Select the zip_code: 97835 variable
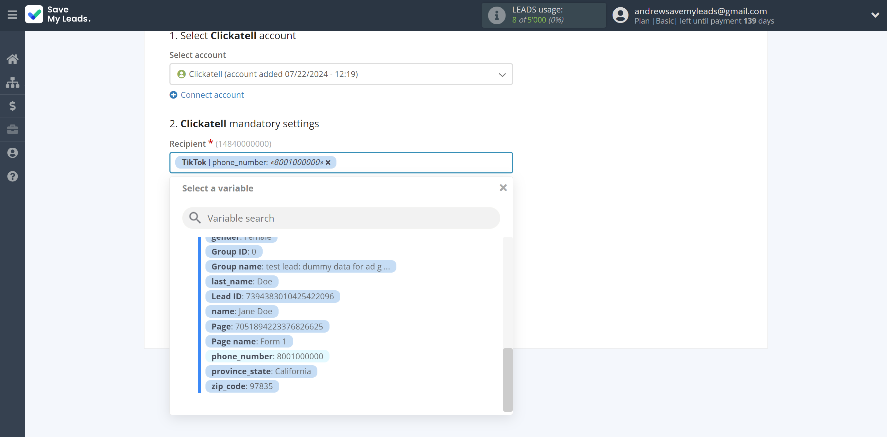The width and height of the screenshot is (887, 437). [242, 386]
